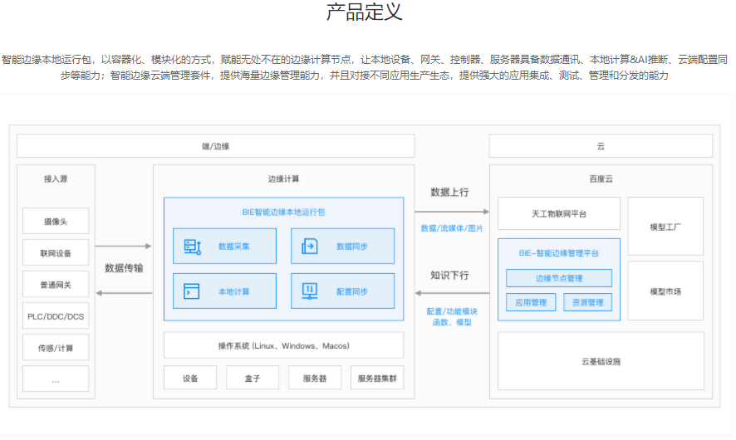Image resolution: width=736 pixels, height=440 pixels.
Task: Click the 配置同步 label
Action: pyautogui.click(x=352, y=291)
